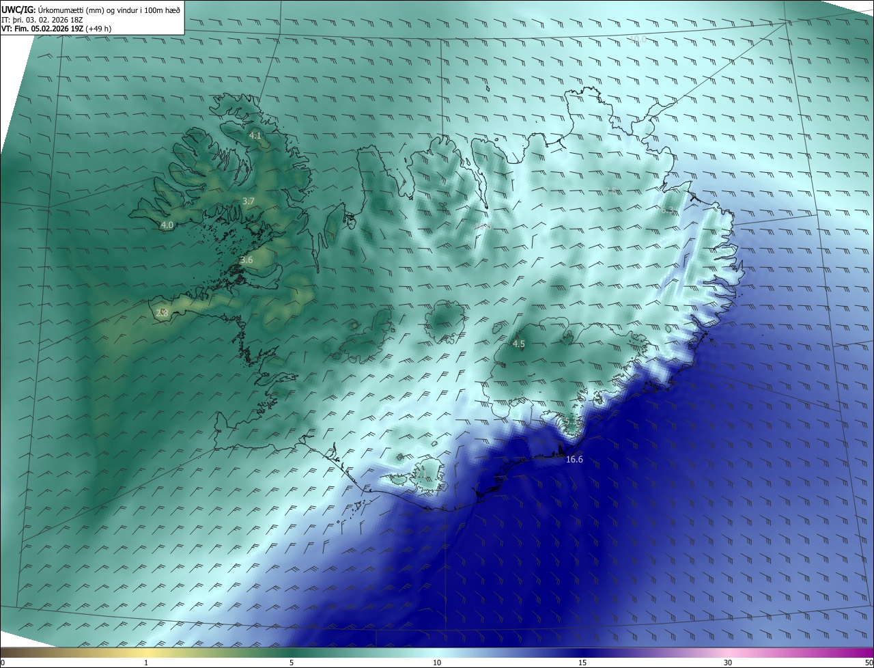Click the 50 tick on the color scale
This screenshot has width=874, height=668.
pos(869,663)
